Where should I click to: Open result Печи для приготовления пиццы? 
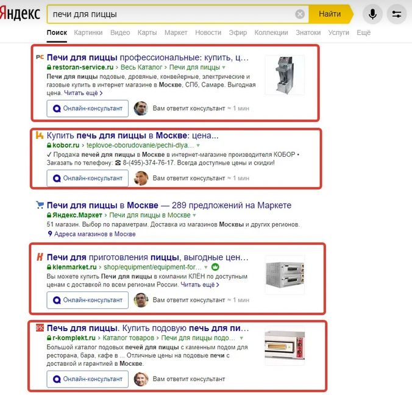point(147,257)
